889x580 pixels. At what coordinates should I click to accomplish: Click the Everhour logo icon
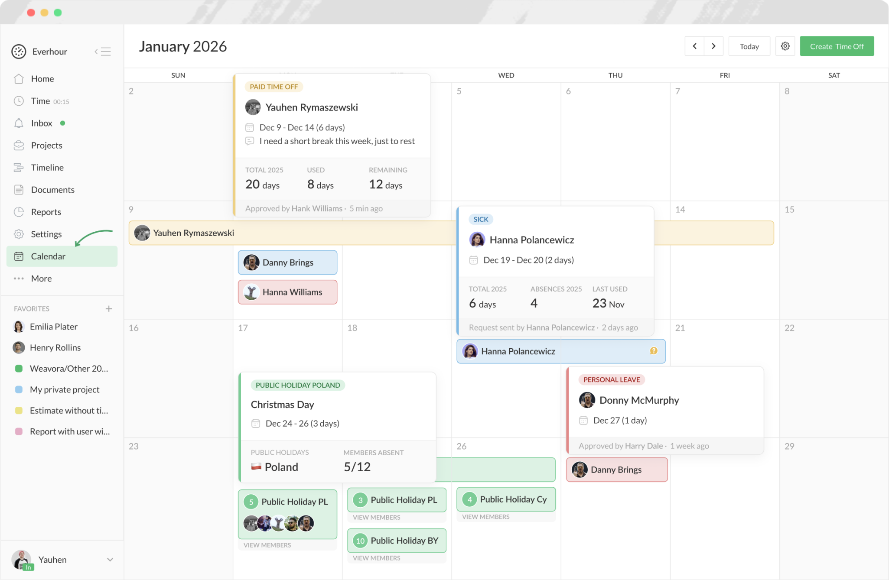point(19,52)
